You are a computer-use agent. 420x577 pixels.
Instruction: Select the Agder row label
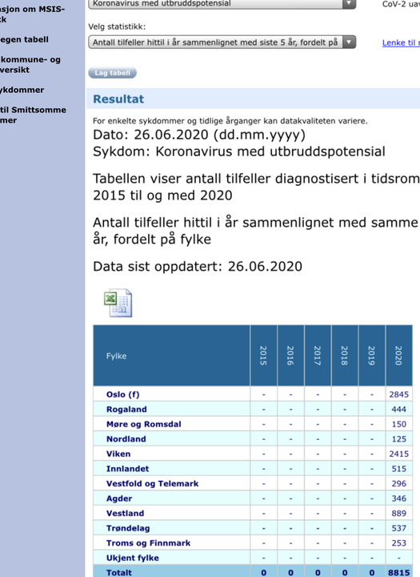pyautogui.click(x=119, y=498)
